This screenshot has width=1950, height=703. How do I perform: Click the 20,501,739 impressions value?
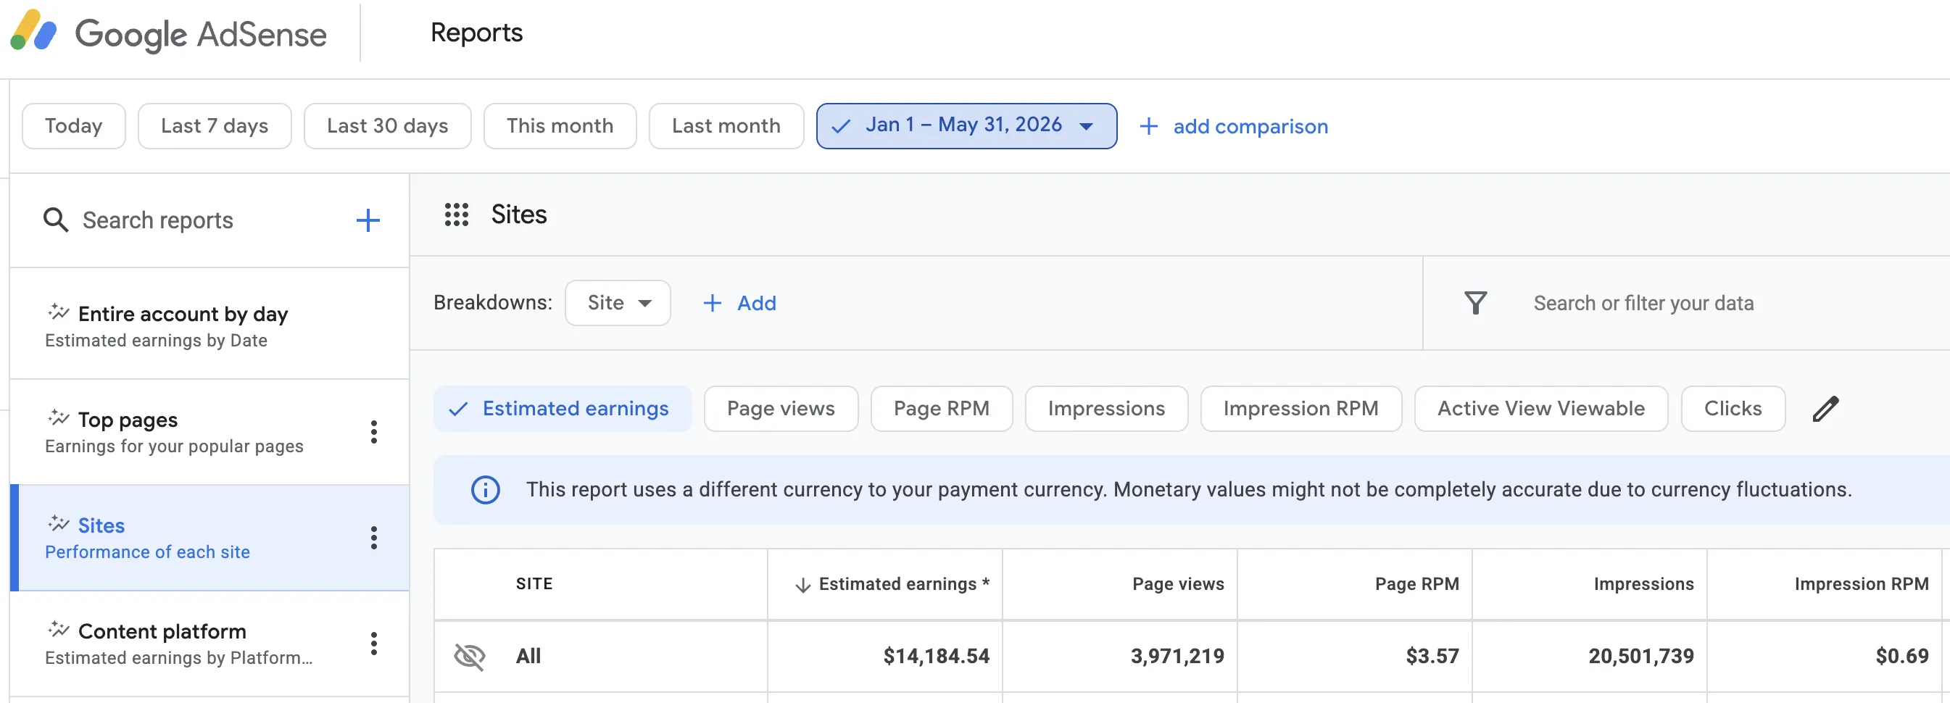point(1640,656)
